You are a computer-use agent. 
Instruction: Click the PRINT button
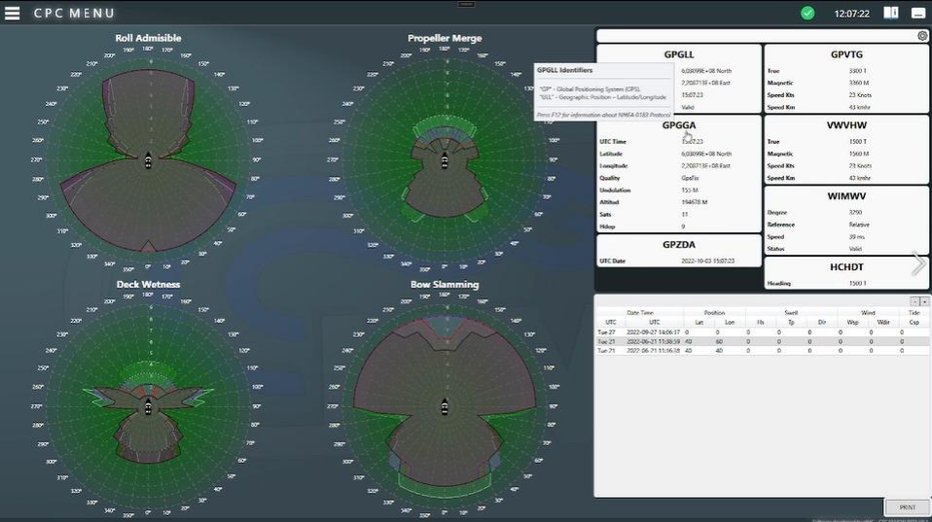click(907, 507)
